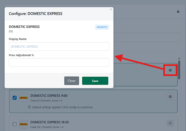Click the red-highlighted gear config icon
Screen dimensions: 186x131
tap(170, 70)
